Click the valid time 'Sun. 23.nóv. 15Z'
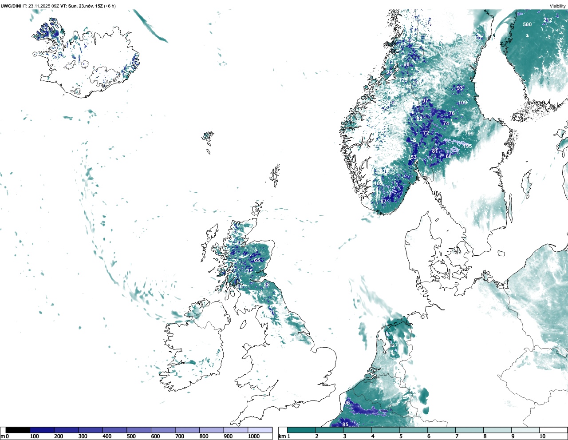The image size is (568, 440). pyautogui.click(x=86, y=6)
